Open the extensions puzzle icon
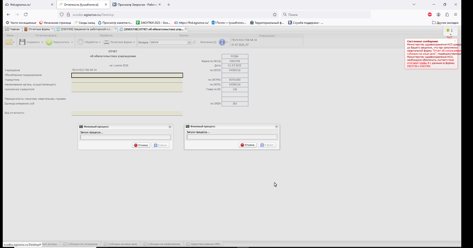Viewport: 473px width, 248px height. [x=447, y=14]
